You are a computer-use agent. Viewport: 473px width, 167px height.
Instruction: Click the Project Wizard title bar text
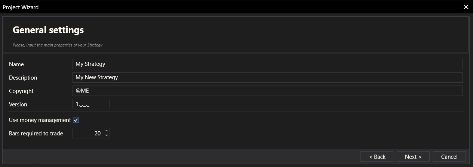click(21, 7)
